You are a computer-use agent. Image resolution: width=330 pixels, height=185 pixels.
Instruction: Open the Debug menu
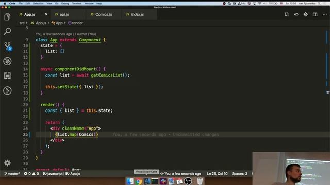point(65,4)
